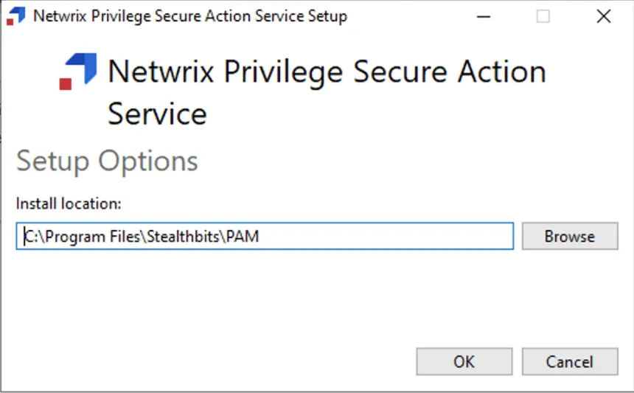Click the Setup Options heading
The image size is (634, 393).
107,161
